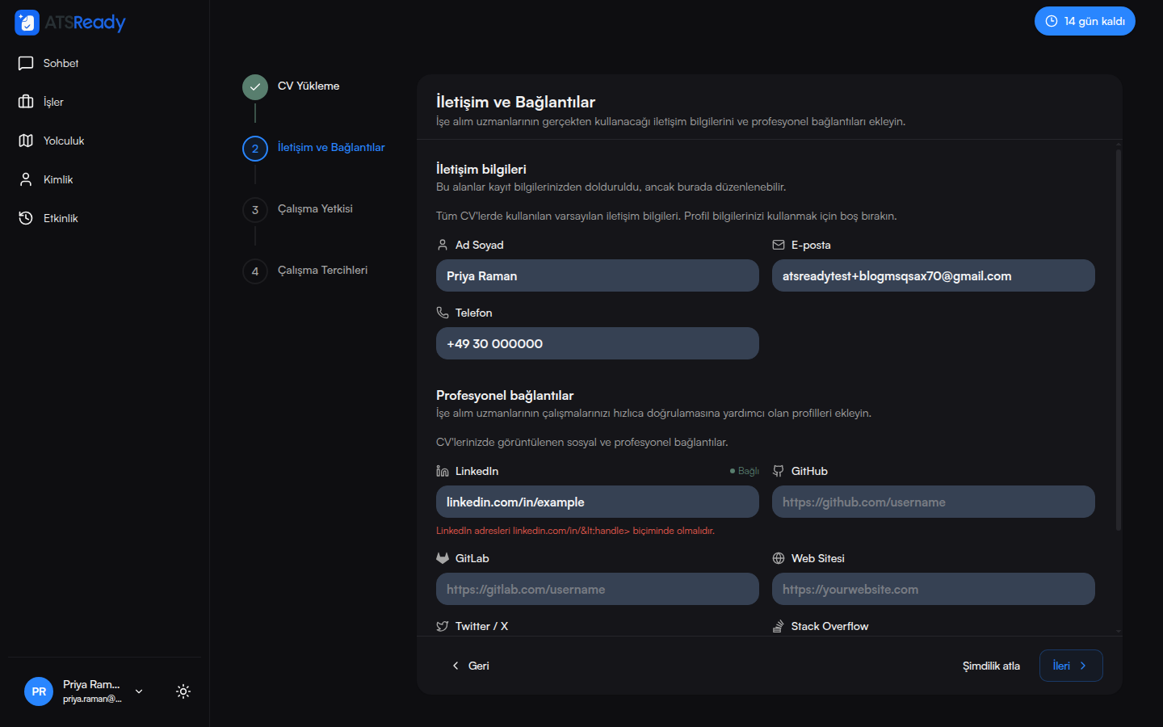The image size is (1163, 727).
Task: Focus the GitLab URL field
Action: (x=598, y=589)
